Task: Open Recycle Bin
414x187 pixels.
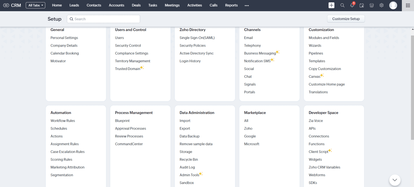Action: coord(189,159)
